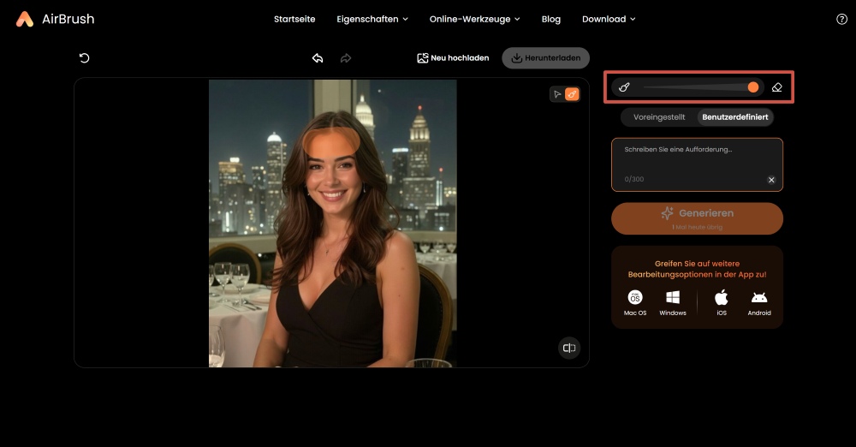Click the Neu hochladen button
856x447 pixels.
coord(453,58)
